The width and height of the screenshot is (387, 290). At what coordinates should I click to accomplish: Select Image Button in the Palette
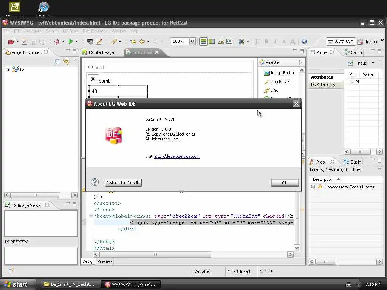(279, 73)
